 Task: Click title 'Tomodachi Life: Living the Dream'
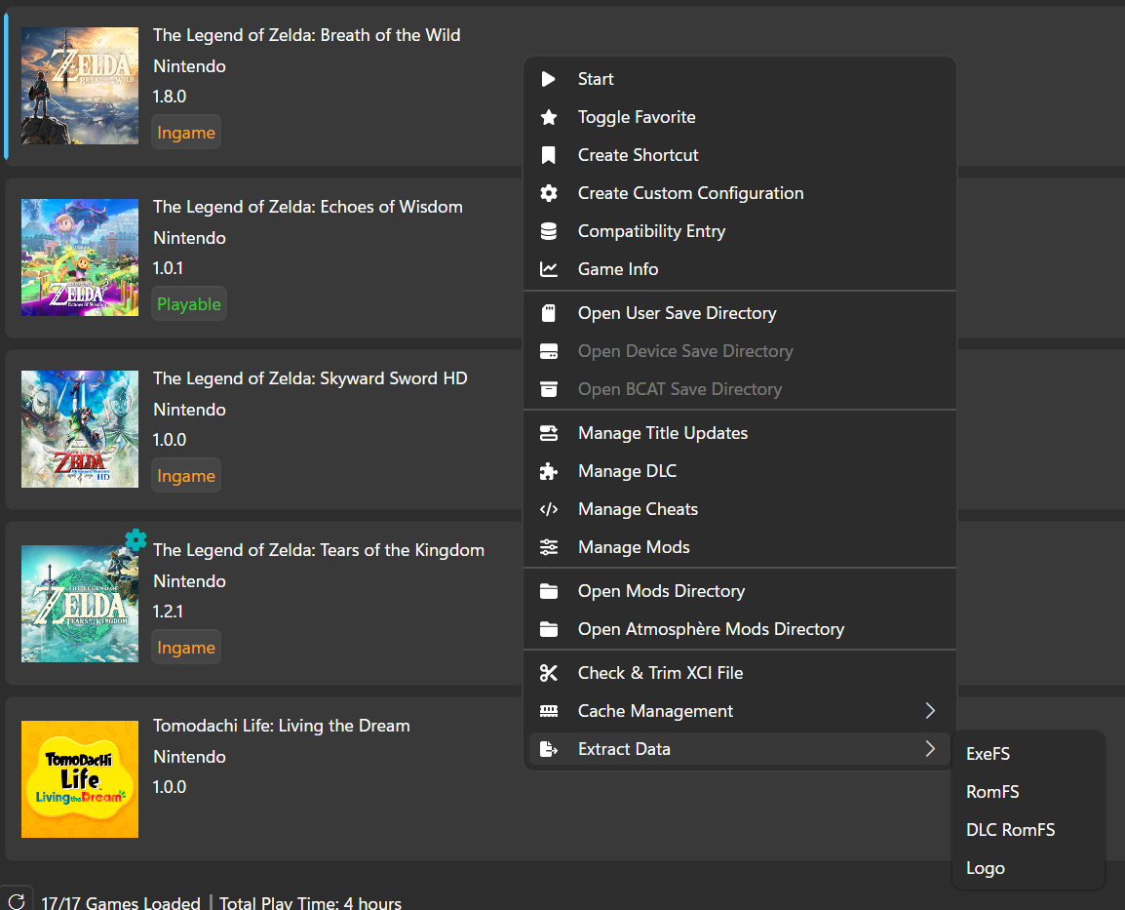[x=281, y=726]
